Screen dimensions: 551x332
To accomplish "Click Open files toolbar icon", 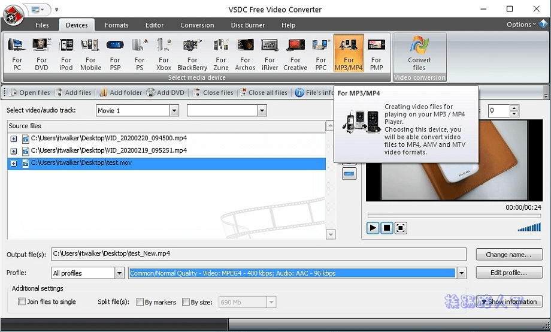I will pos(29,92).
